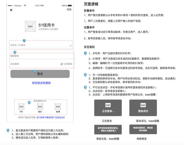Focus the 登陆密码 input field

[41, 56]
